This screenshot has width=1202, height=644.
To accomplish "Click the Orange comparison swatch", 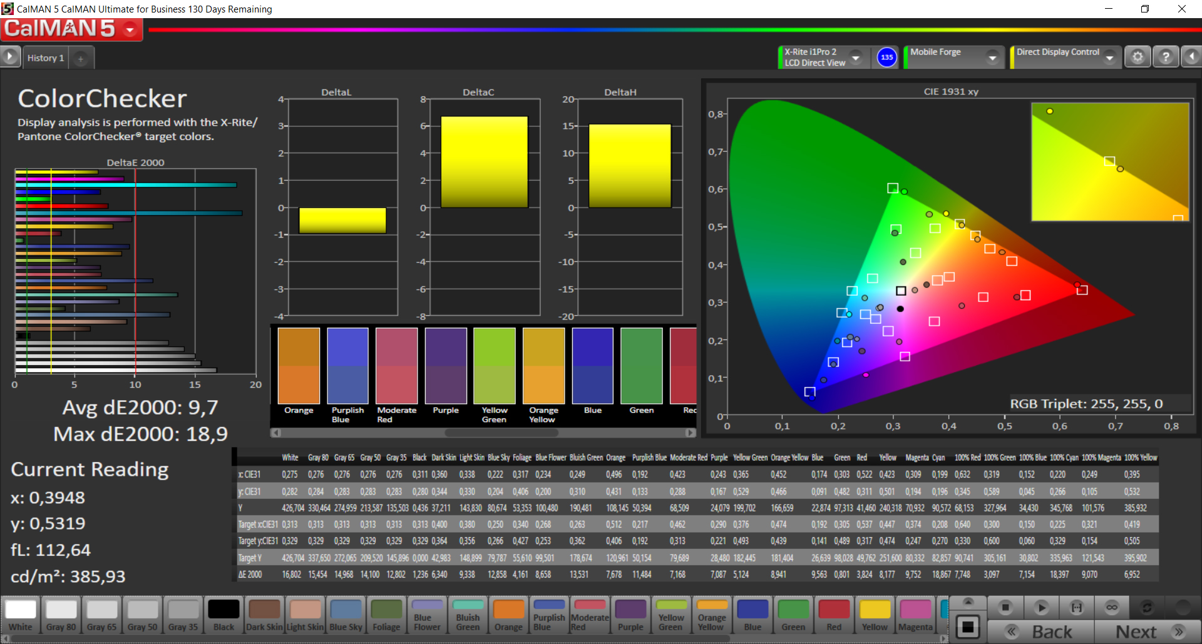I will (299, 366).
